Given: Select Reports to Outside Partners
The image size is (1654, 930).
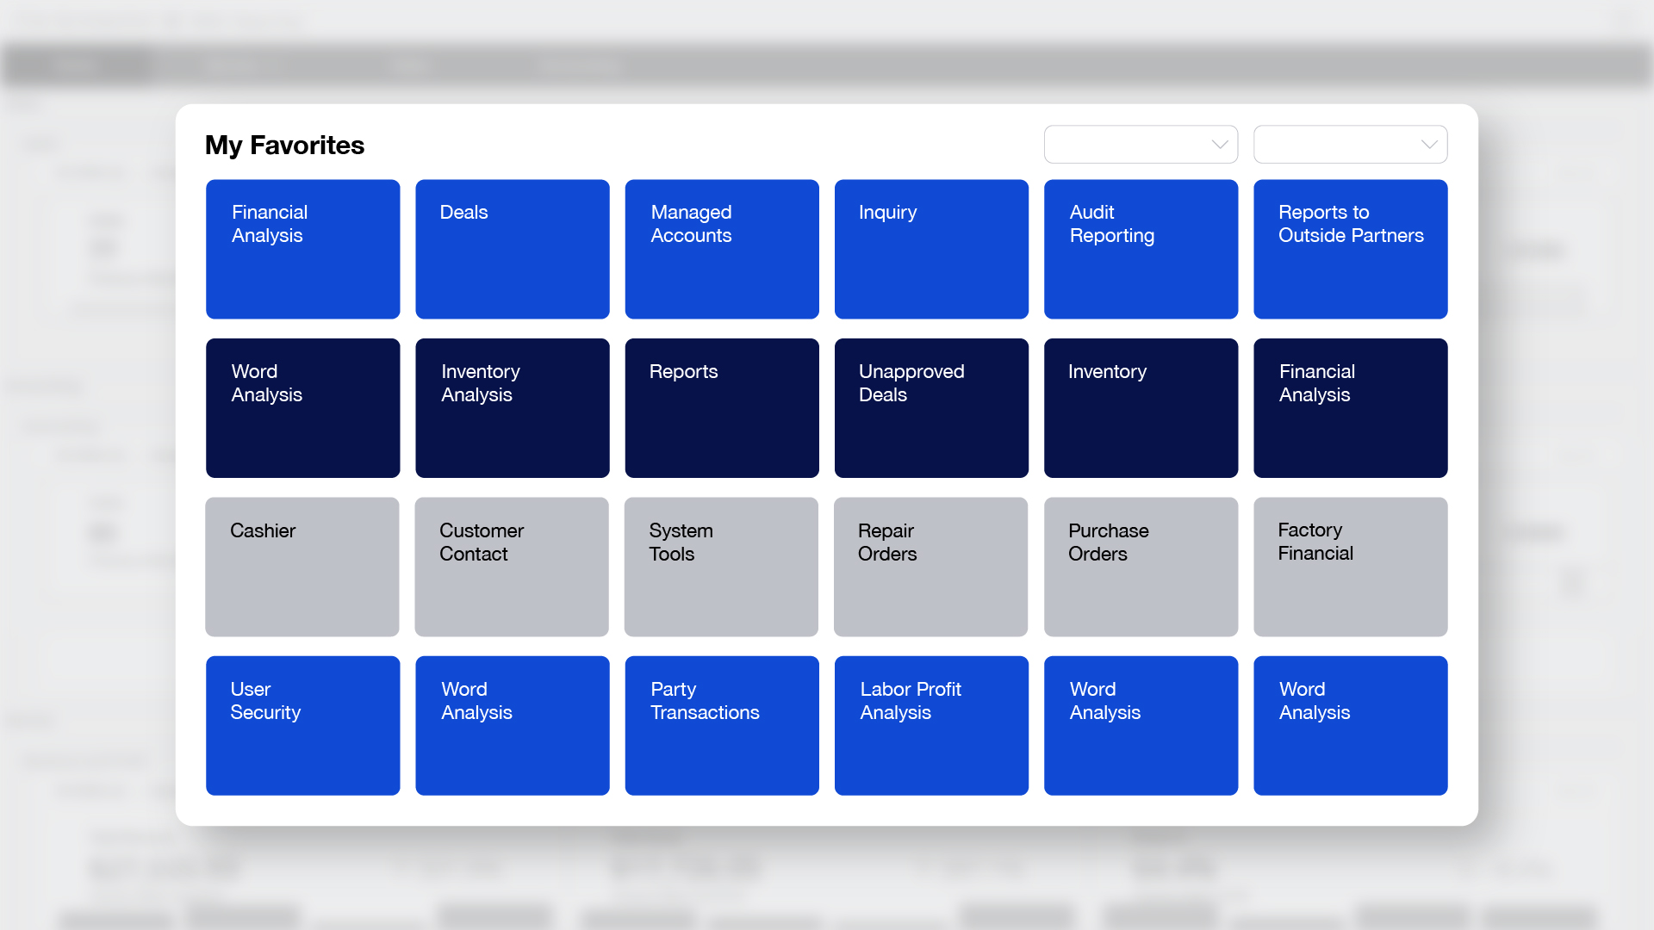Looking at the screenshot, I should [1350, 249].
